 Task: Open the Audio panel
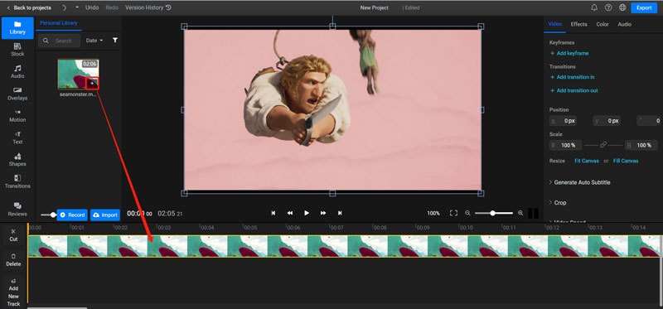click(x=17, y=71)
